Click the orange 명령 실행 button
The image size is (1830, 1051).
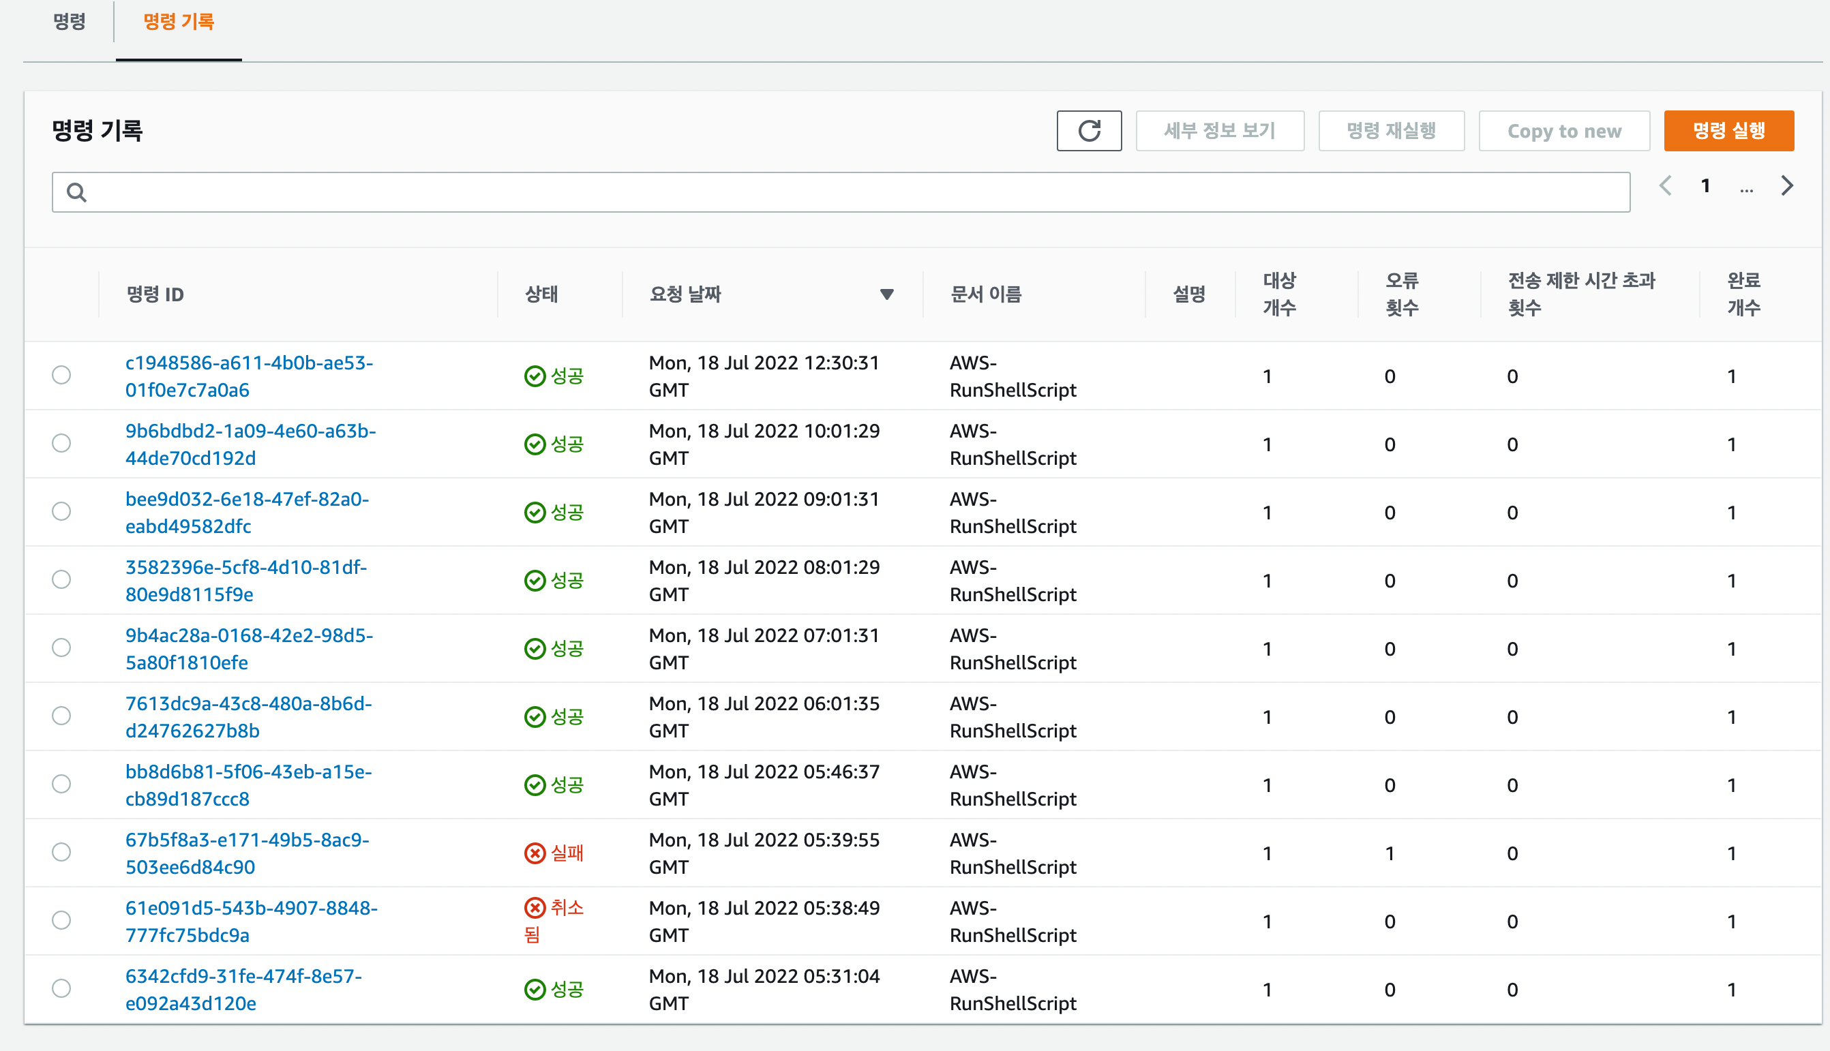click(1728, 131)
